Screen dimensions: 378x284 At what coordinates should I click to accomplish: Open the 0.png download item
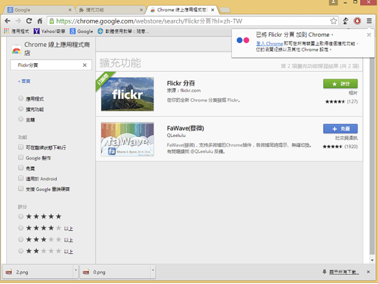[115, 272]
